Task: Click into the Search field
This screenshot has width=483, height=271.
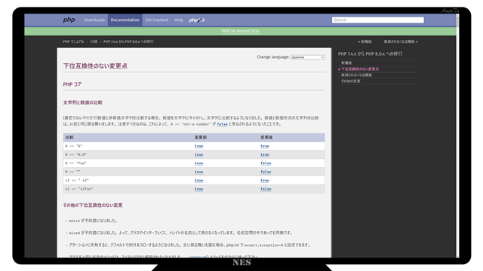Action: (377, 20)
